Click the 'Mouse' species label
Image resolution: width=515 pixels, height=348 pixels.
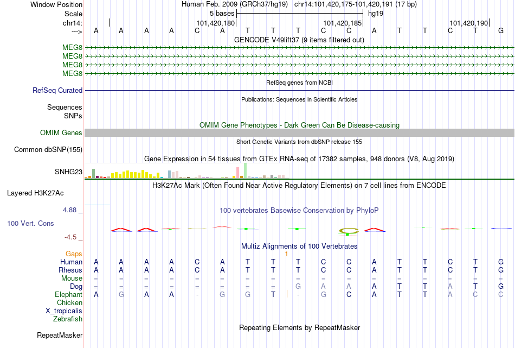point(72,279)
